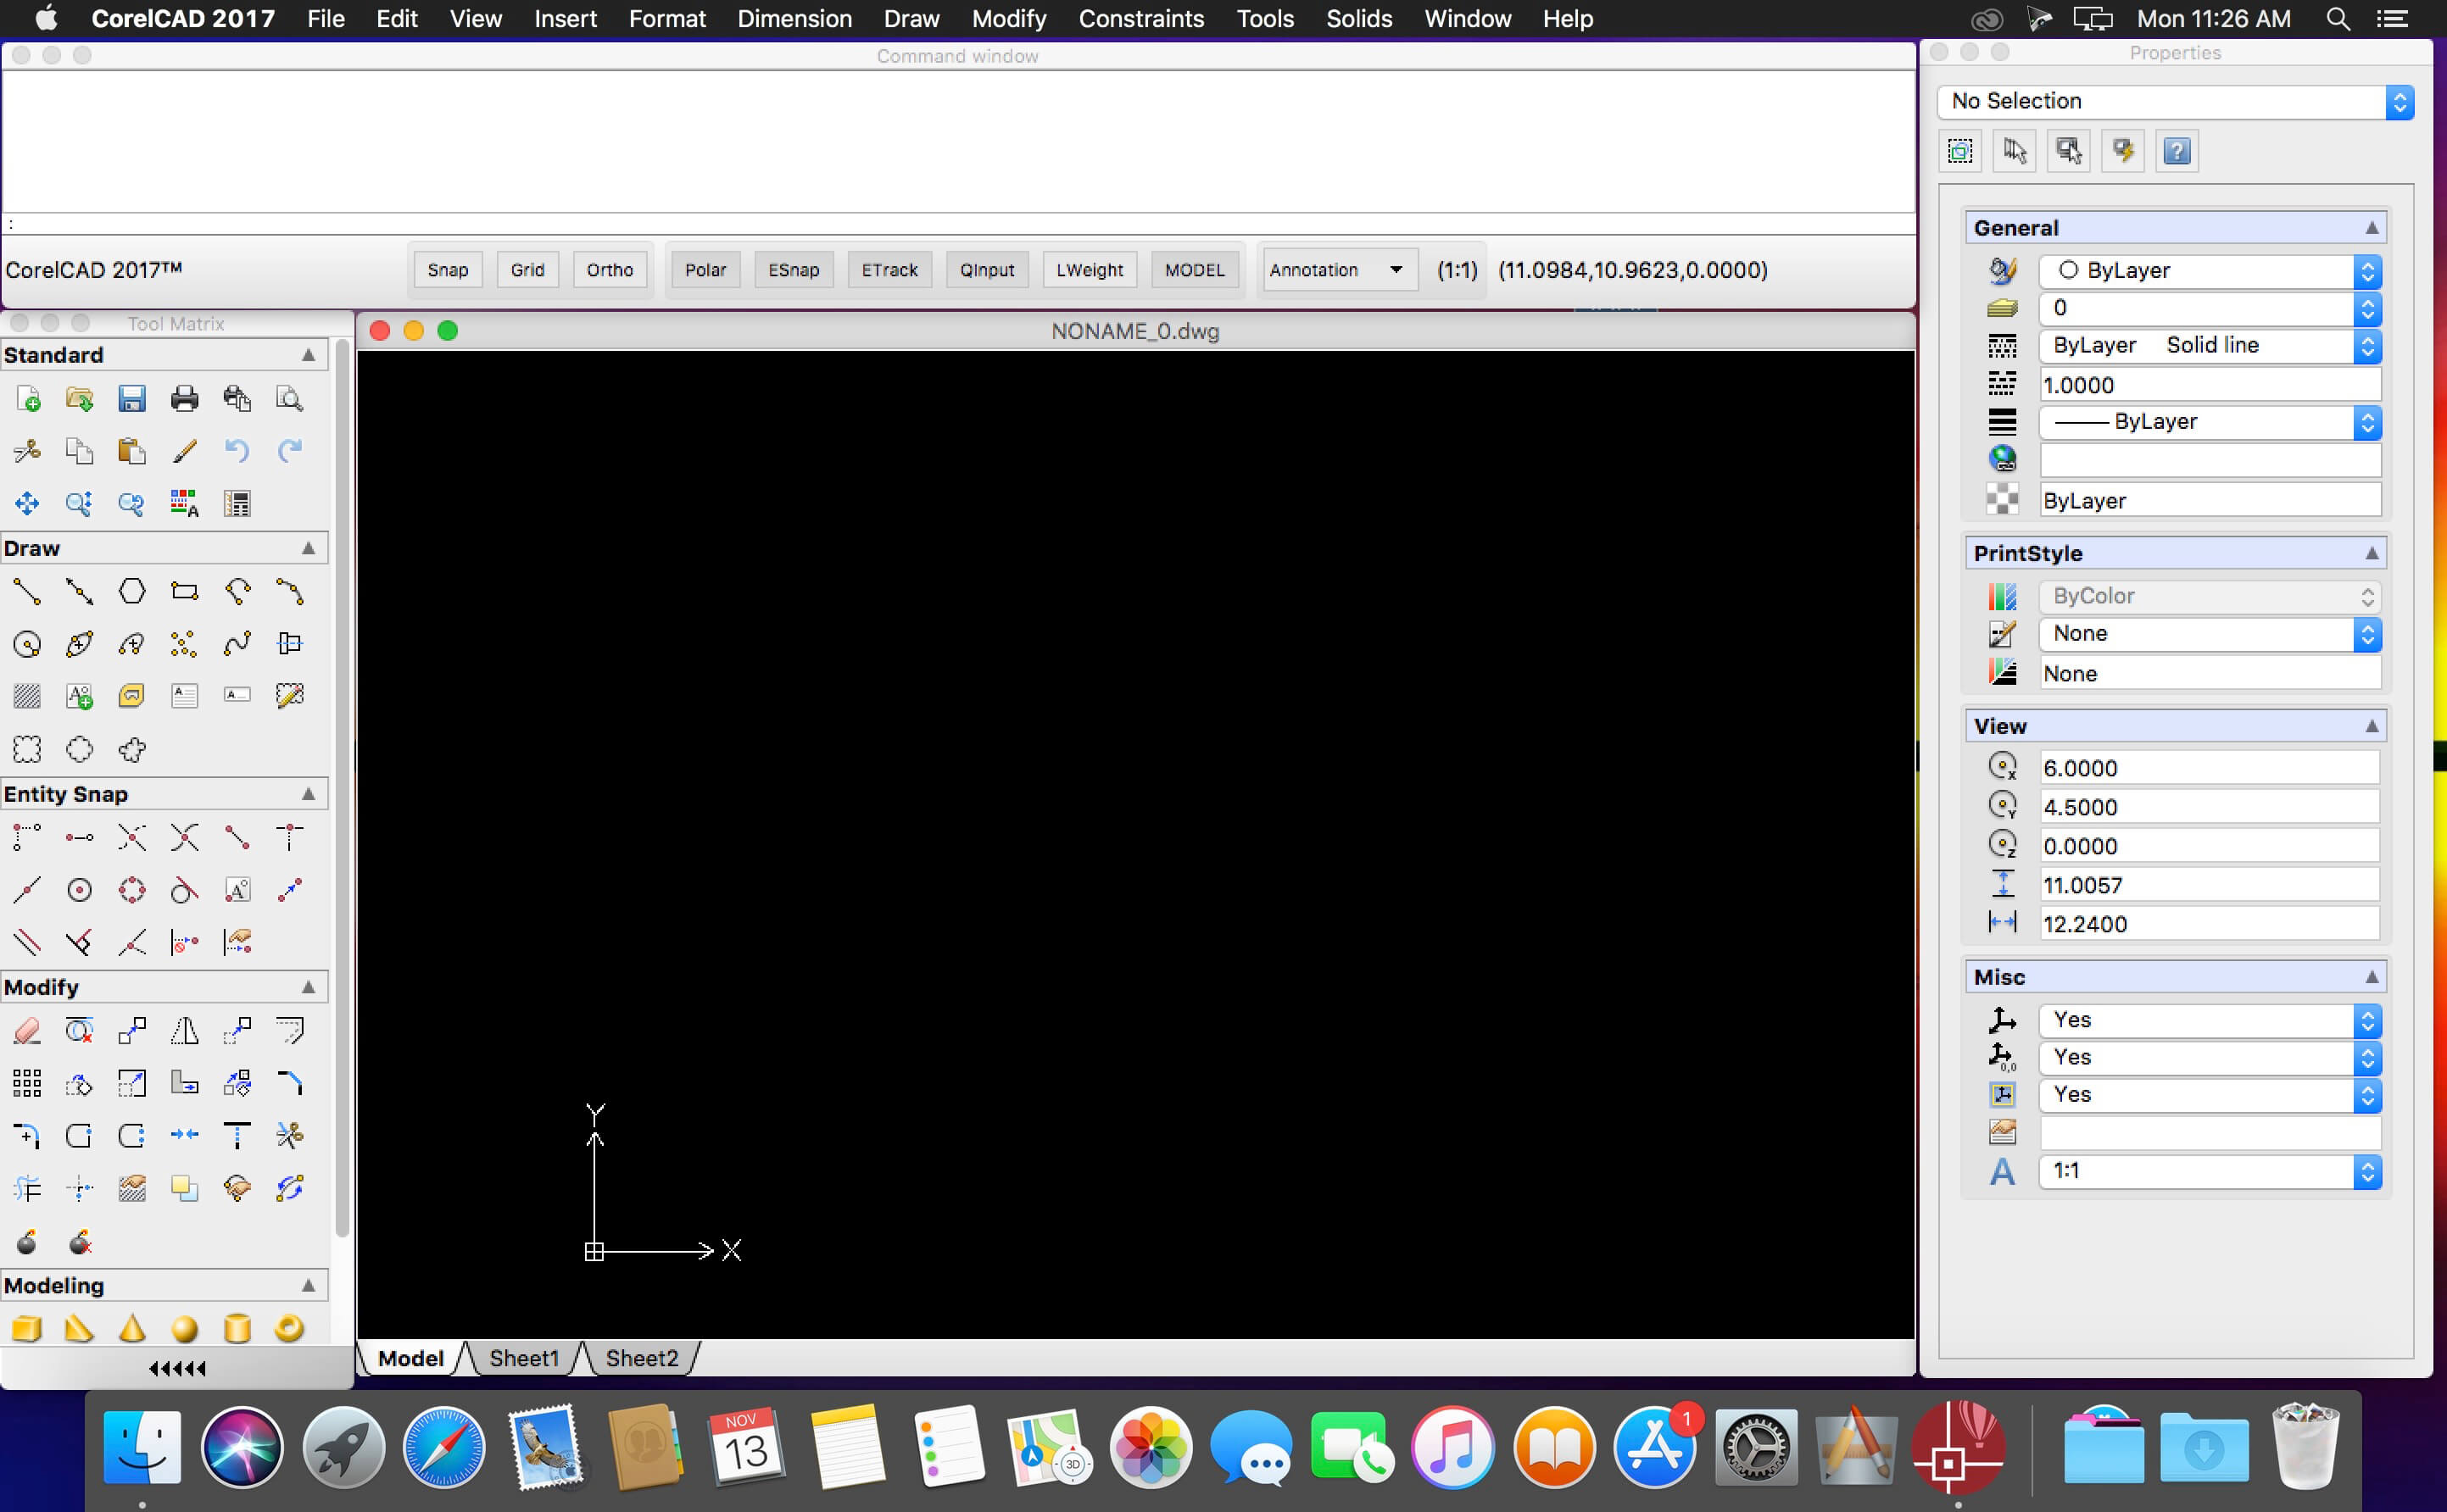
Task: Select the Pattern array tool in Modify
Action: (x=28, y=1083)
